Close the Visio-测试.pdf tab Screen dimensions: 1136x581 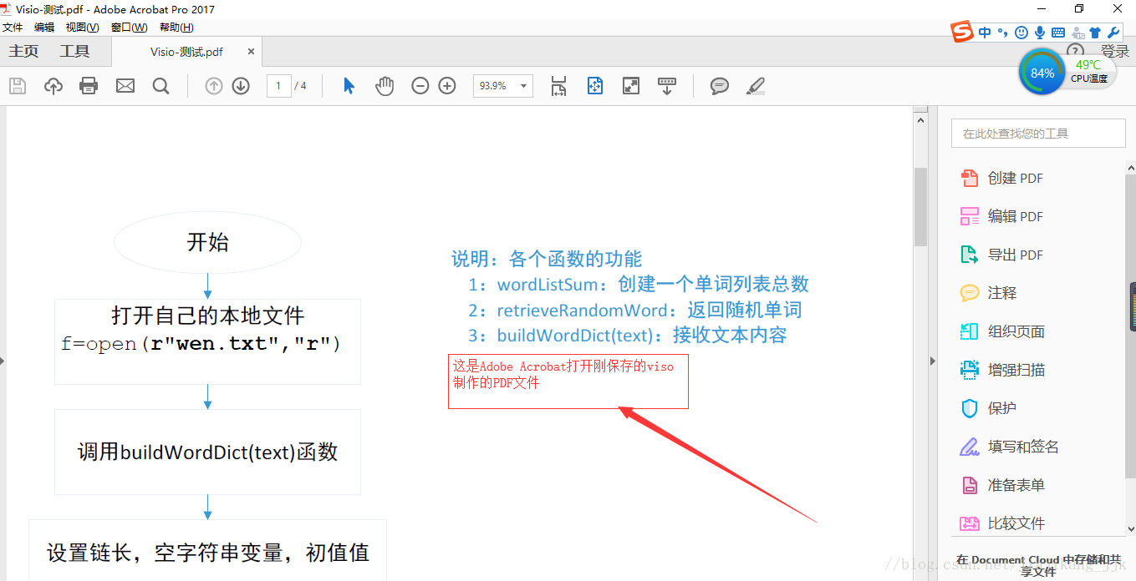click(251, 52)
